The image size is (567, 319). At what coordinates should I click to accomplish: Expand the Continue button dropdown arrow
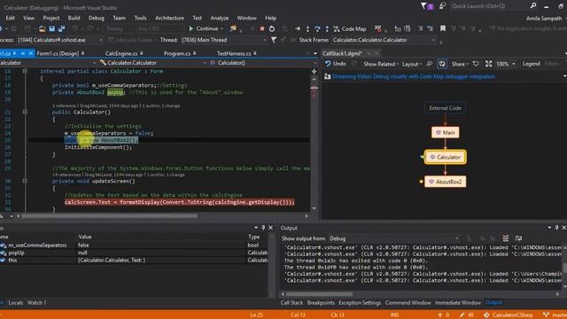[x=221, y=29]
